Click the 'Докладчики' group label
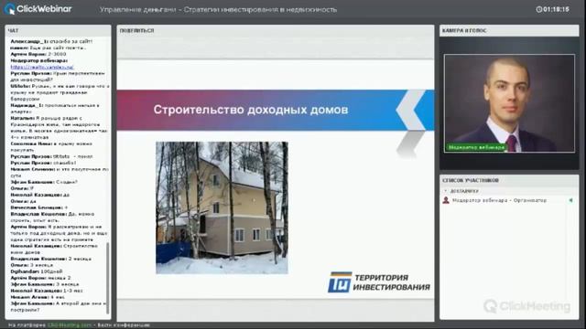Viewport: 586px width, 329px height. [464, 191]
